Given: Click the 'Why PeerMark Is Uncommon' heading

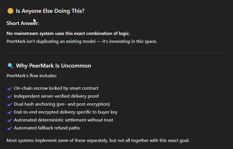Looking at the screenshot, I should coord(54,66).
